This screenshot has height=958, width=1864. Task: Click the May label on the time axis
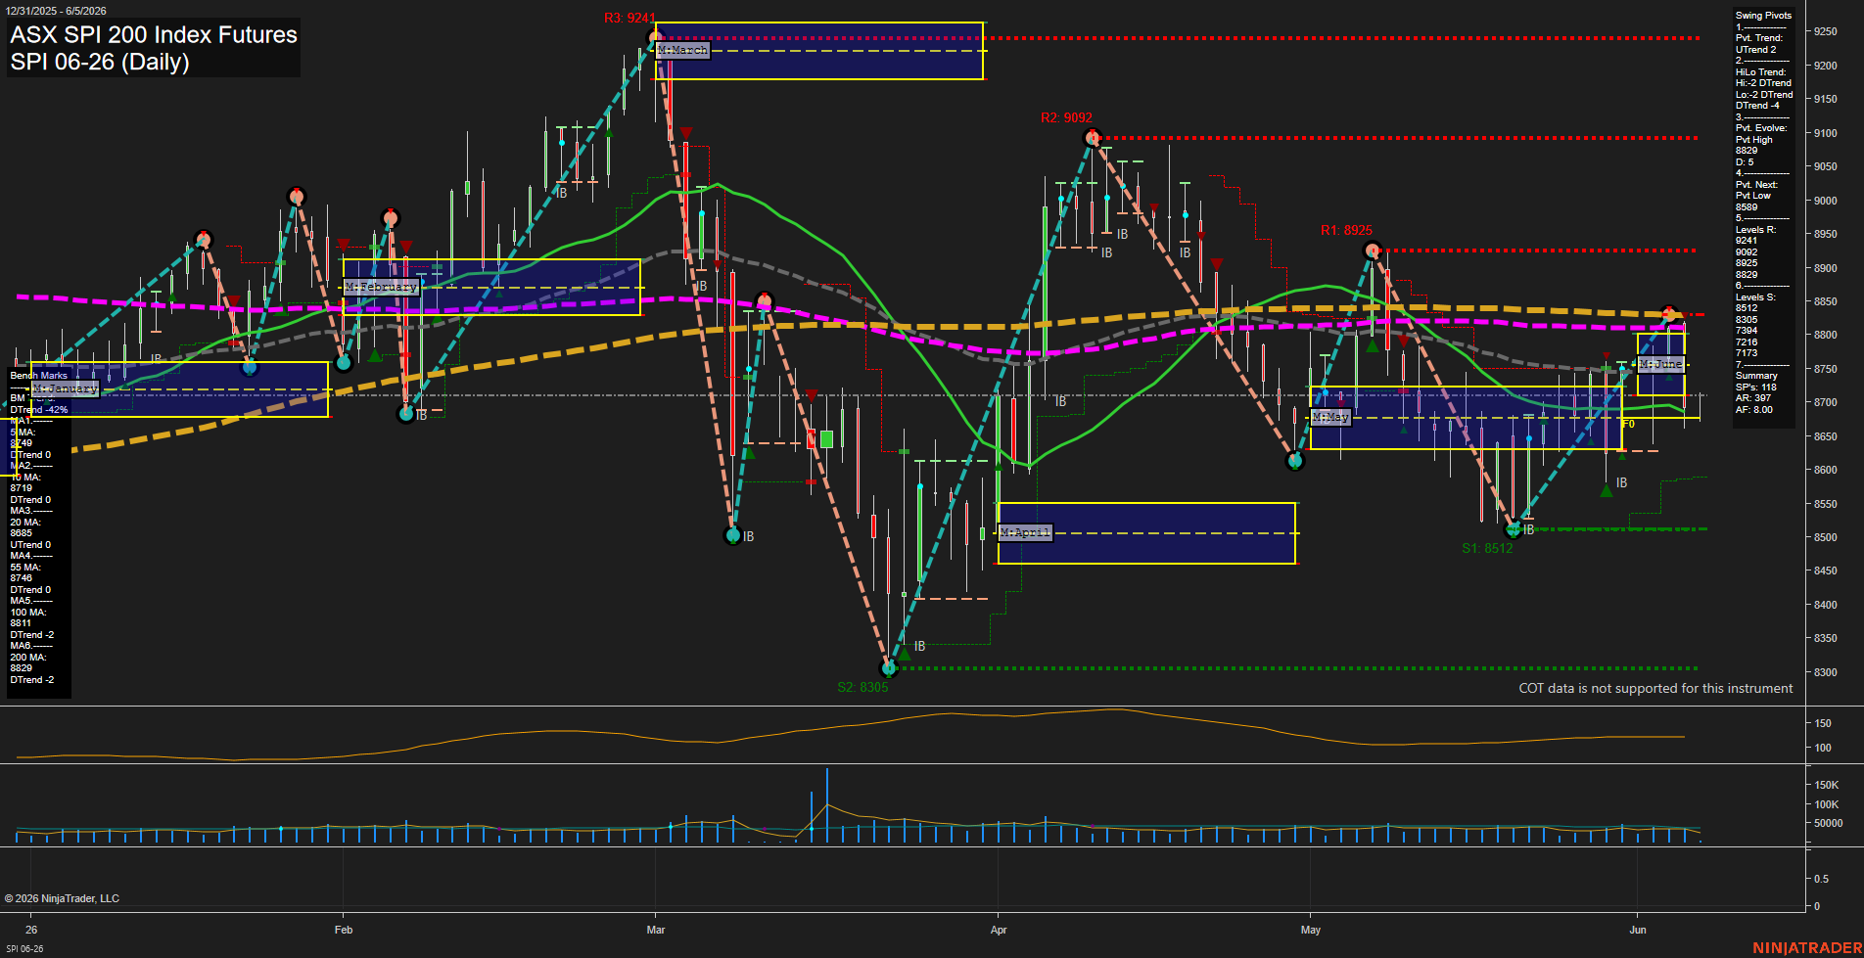[x=1311, y=930]
